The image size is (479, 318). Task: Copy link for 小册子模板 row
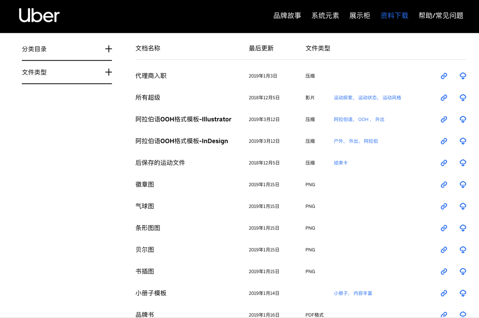444,294
